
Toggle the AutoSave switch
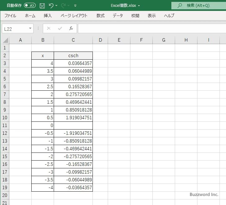[x=30, y=6]
